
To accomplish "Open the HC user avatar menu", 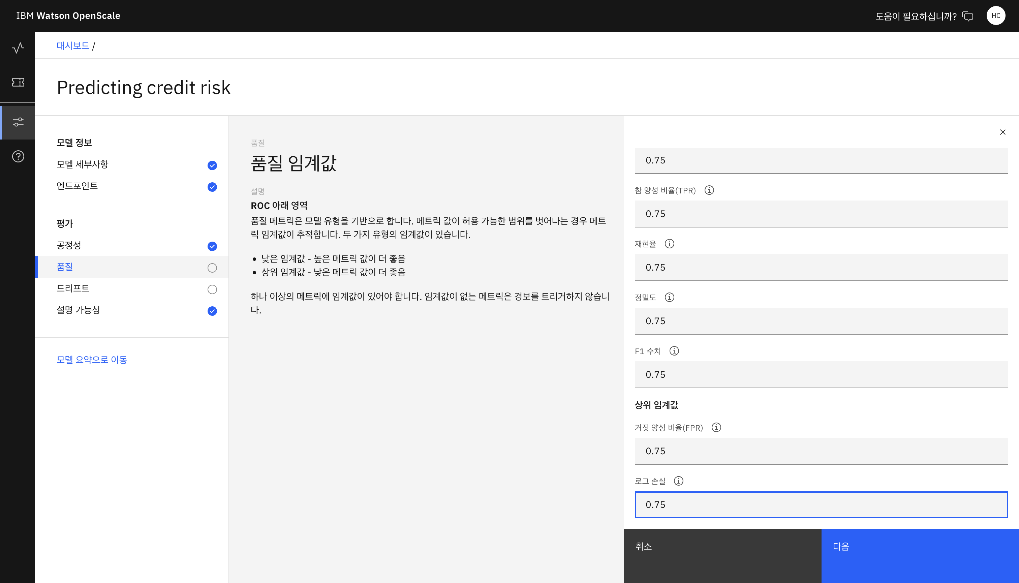I will click(996, 16).
